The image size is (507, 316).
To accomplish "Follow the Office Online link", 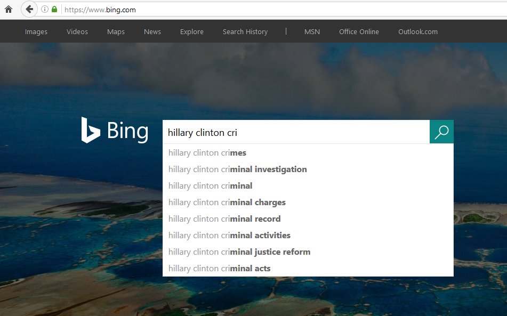I will tap(359, 31).
